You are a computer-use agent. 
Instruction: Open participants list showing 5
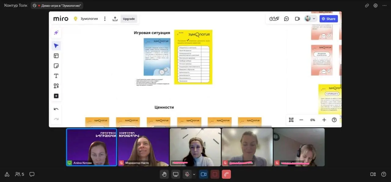[x=20, y=174]
